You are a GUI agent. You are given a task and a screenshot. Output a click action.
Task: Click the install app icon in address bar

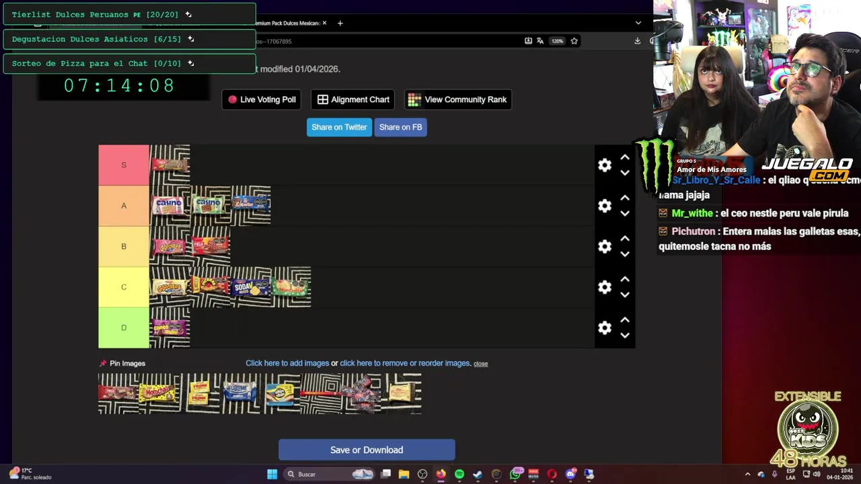(x=528, y=41)
